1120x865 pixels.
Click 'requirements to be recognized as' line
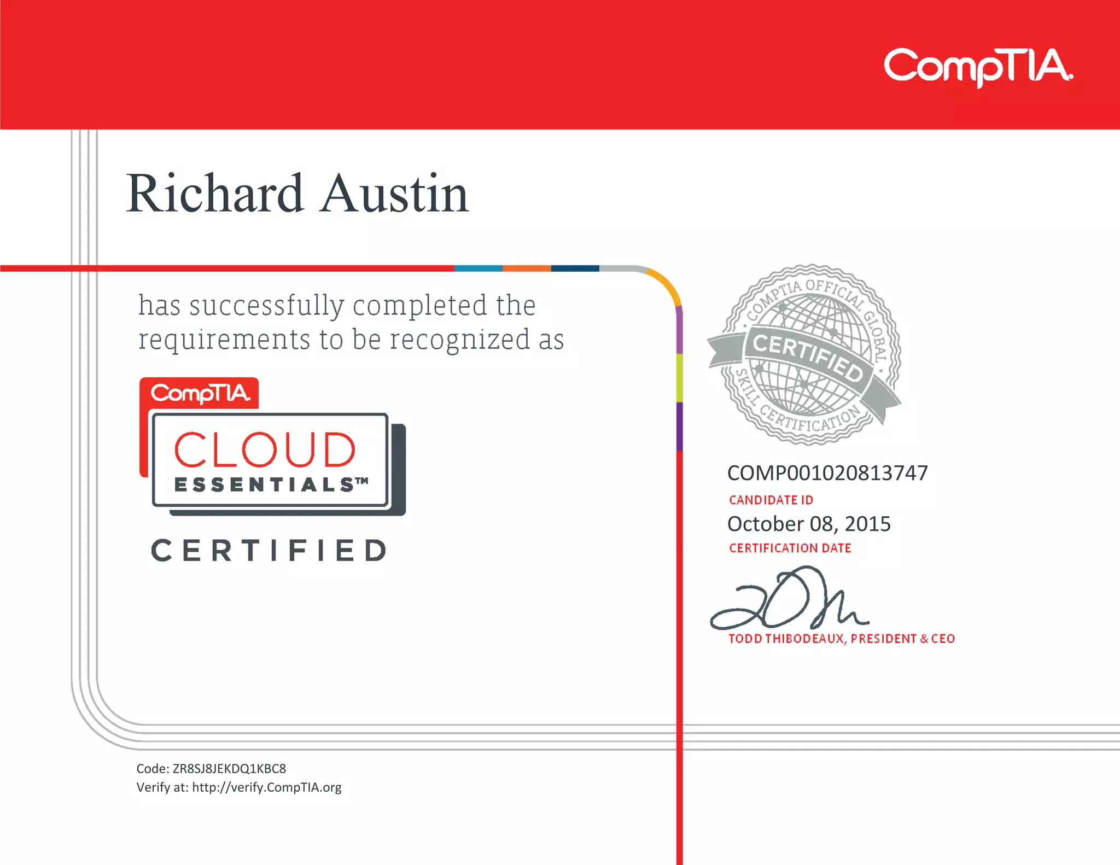click(351, 340)
